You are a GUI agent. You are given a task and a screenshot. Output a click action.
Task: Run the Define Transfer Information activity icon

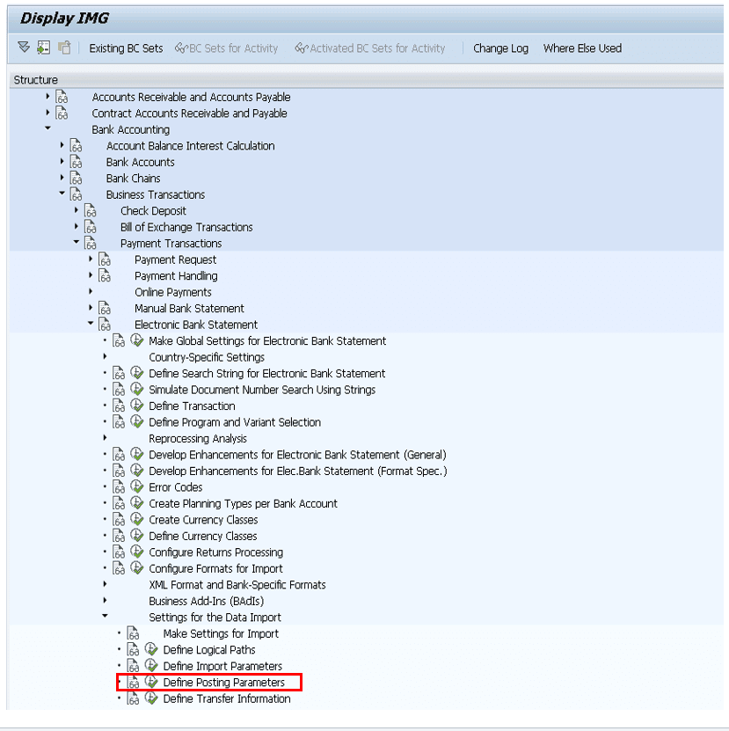[x=151, y=698]
